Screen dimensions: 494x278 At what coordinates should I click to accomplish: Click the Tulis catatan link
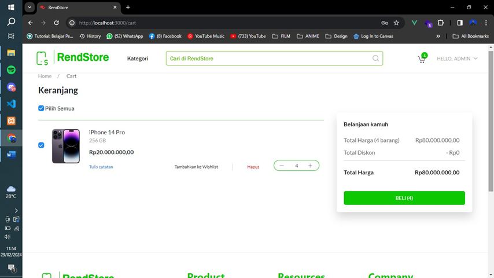101,167
